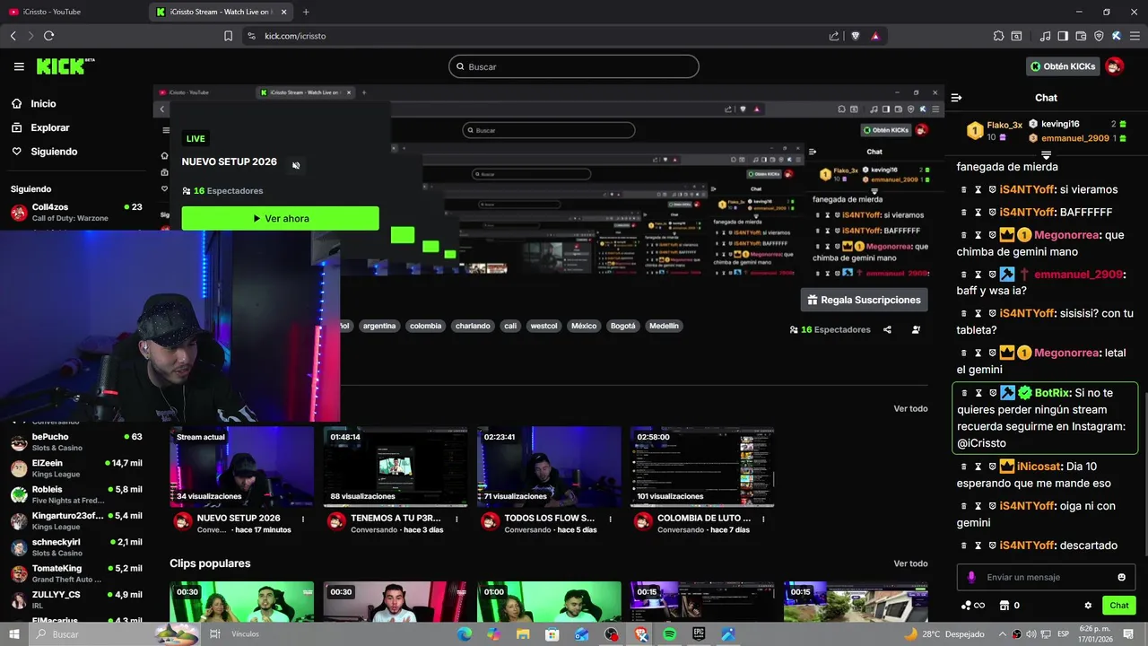Image resolution: width=1148 pixels, height=646 pixels.
Task: Open the Kick hamburger sidebar menu
Action: pos(19,66)
